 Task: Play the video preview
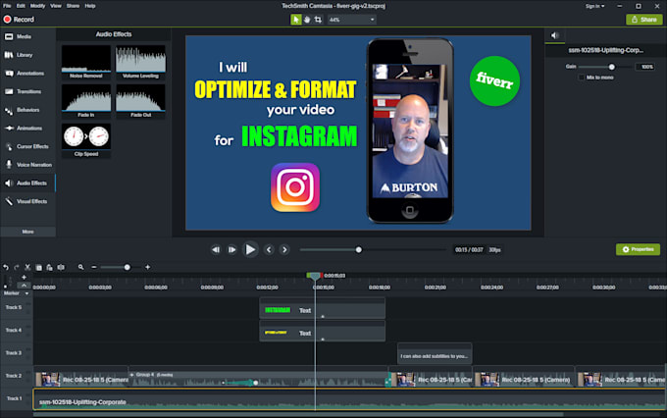click(x=250, y=249)
